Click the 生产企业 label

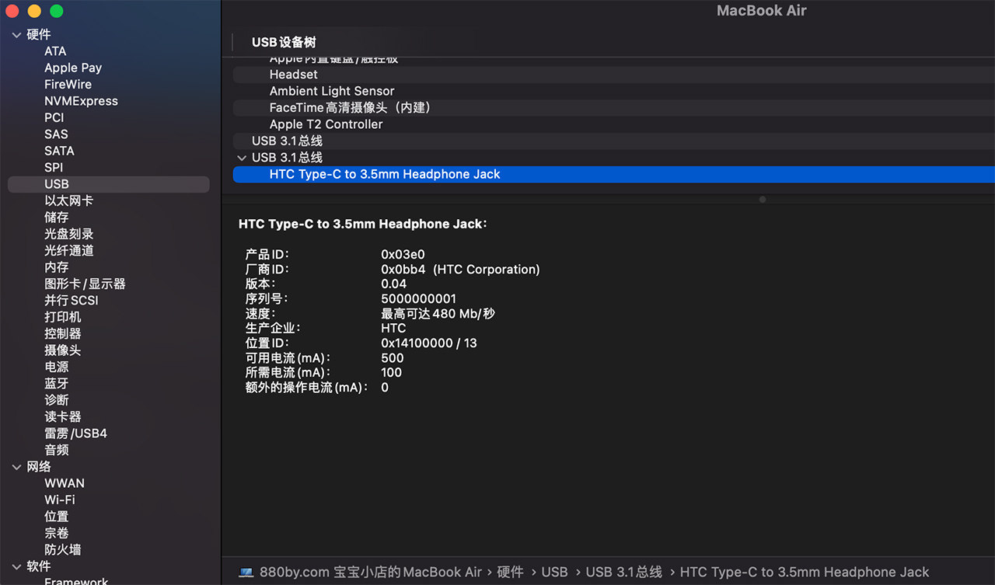(273, 329)
